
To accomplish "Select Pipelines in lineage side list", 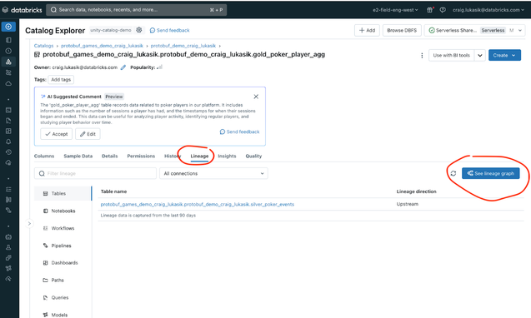I will point(63,246).
